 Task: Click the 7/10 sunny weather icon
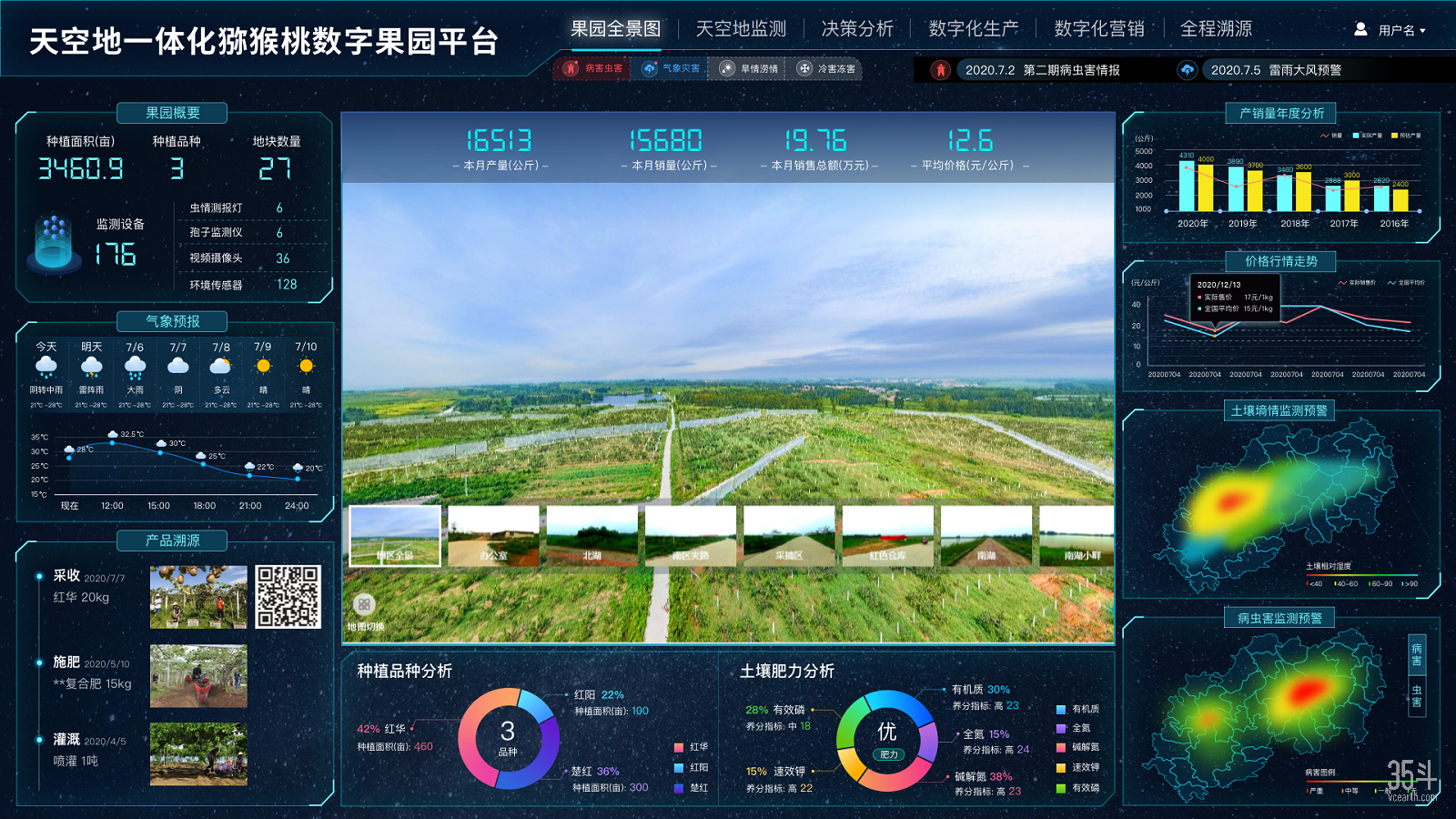[306, 366]
